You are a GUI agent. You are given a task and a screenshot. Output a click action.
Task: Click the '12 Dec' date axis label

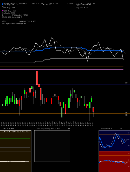[x=93, y=124]
